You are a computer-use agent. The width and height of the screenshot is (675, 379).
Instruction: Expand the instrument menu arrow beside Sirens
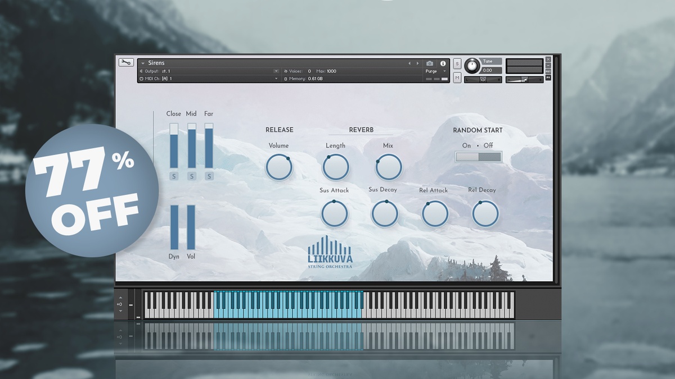pyautogui.click(x=143, y=63)
